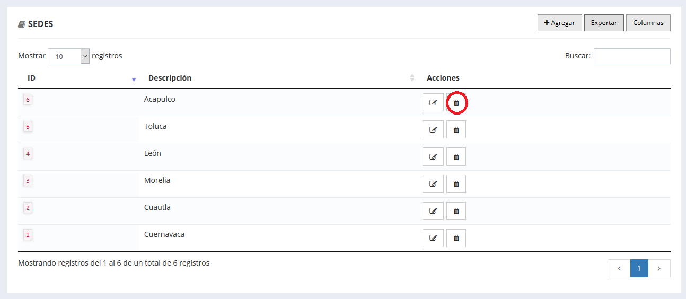Go to the next pagination page
Image resolution: width=686 pixels, height=299 pixels.
tap(659, 268)
